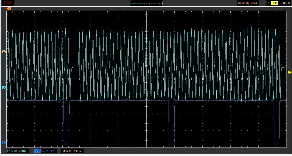Toggle the CH2 channel label
The width and height of the screenshot is (292, 156).
pos(11,151)
